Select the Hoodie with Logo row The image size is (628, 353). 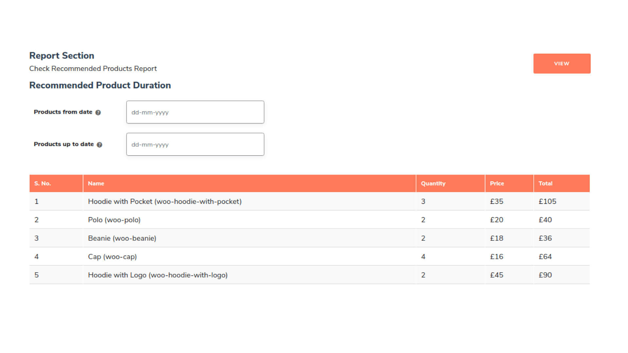point(158,275)
